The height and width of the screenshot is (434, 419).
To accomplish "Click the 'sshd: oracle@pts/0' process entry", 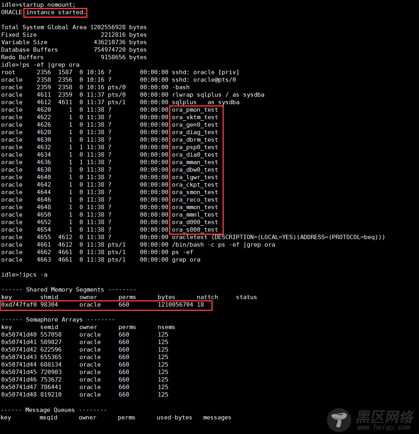I will click(204, 79).
